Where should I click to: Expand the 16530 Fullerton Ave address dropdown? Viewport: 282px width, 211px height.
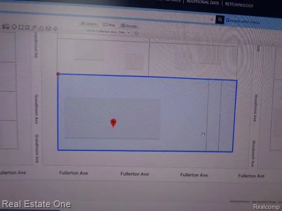(x=128, y=33)
